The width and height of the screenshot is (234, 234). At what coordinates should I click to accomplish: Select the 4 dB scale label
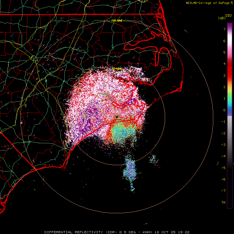coord(224,64)
